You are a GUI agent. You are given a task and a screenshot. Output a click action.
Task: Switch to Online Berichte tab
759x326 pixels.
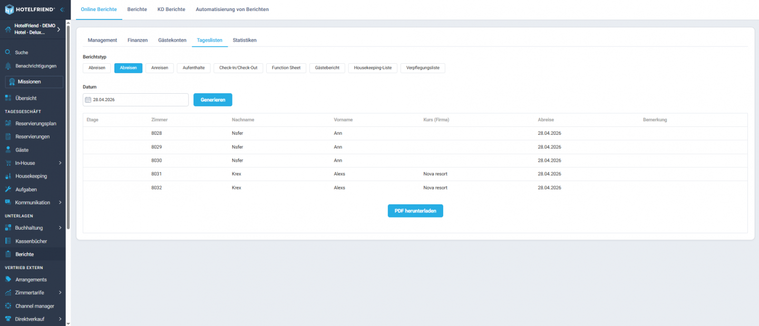click(99, 9)
